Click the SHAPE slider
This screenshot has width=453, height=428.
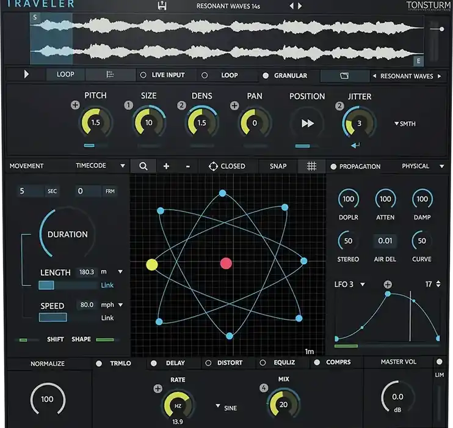click(107, 340)
